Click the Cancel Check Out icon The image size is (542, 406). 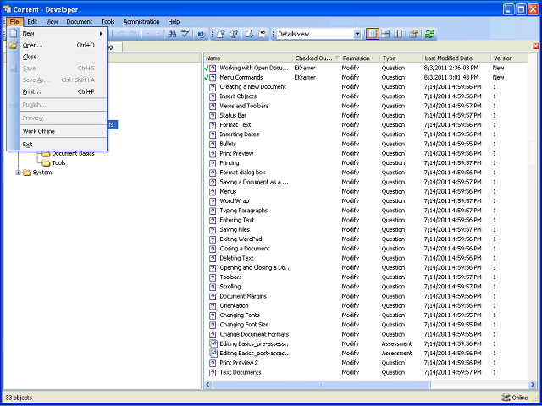click(x=262, y=34)
